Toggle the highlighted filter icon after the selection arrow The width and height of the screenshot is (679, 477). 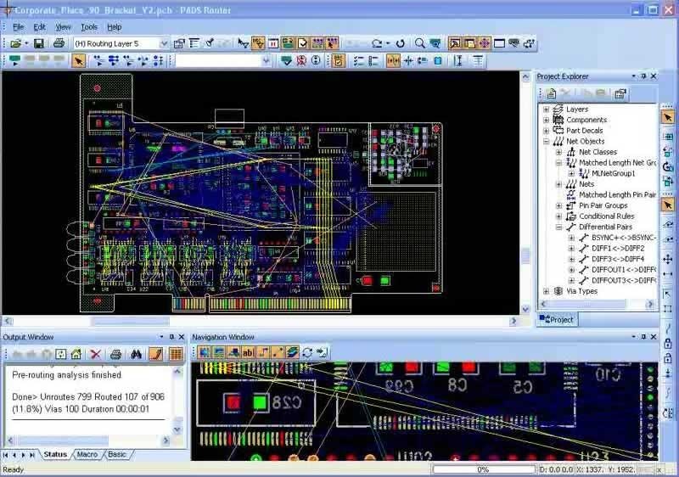click(258, 43)
